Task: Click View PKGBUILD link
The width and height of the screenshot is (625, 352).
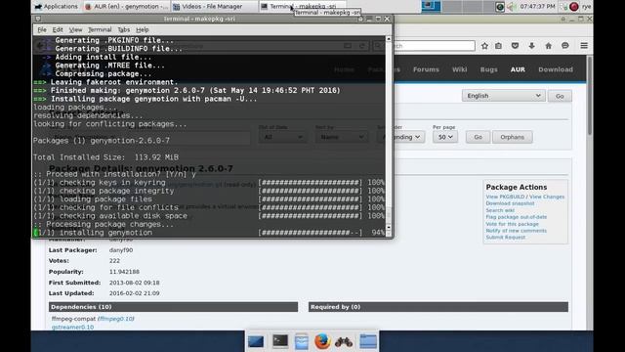Action: pyautogui.click(x=505, y=197)
